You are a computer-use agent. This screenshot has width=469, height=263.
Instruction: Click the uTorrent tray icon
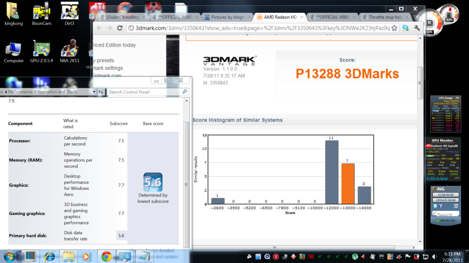(355, 257)
